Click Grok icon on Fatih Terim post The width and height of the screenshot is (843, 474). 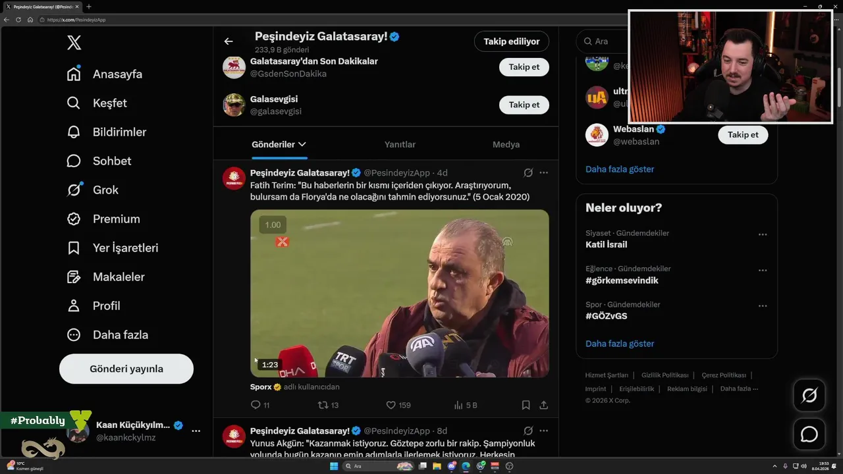pos(528,172)
